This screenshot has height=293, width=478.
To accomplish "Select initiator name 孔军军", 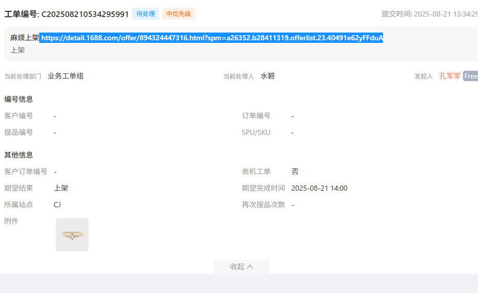I will pyautogui.click(x=450, y=76).
